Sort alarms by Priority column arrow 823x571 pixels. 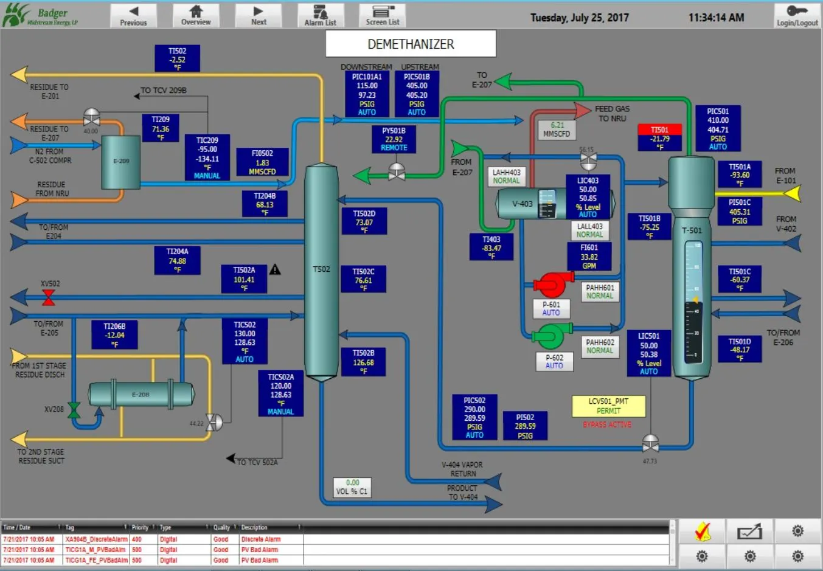click(x=154, y=527)
